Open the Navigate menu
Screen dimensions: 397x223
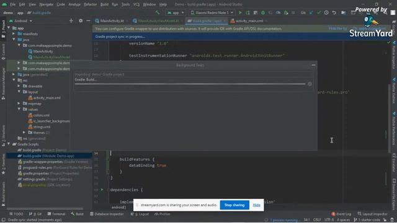point(47,4)
